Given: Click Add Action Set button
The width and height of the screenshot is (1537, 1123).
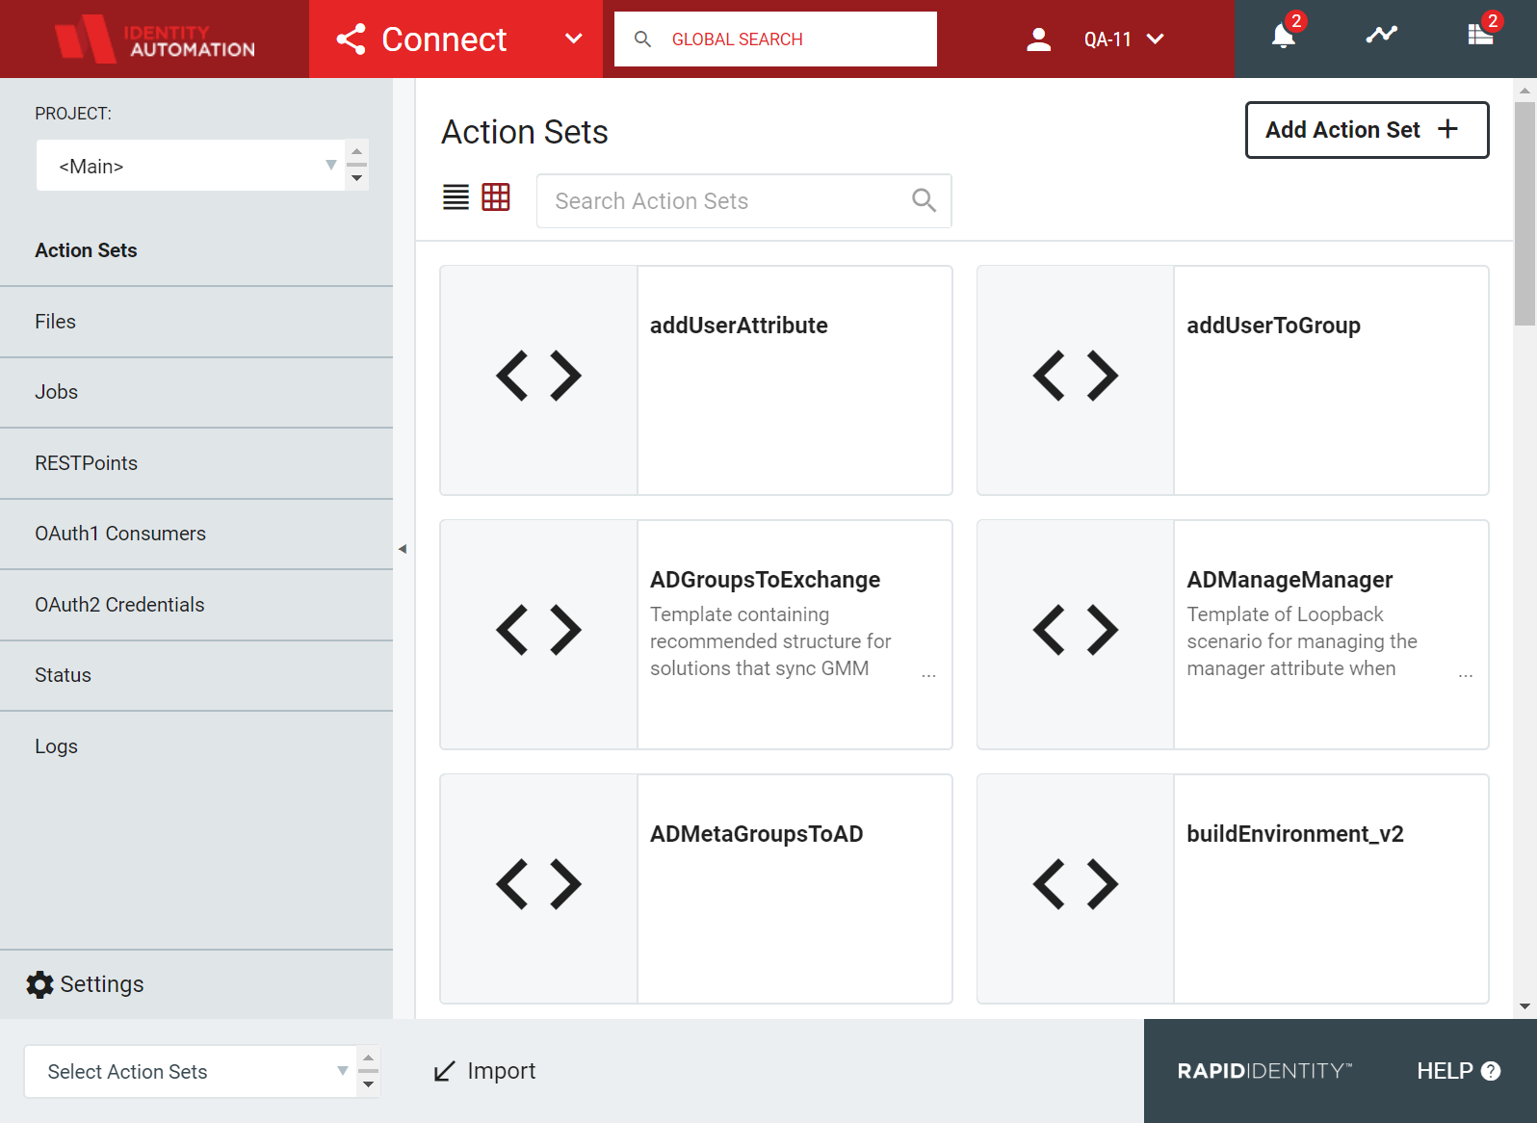Looking at the screenshot, I should (1367, 130).
